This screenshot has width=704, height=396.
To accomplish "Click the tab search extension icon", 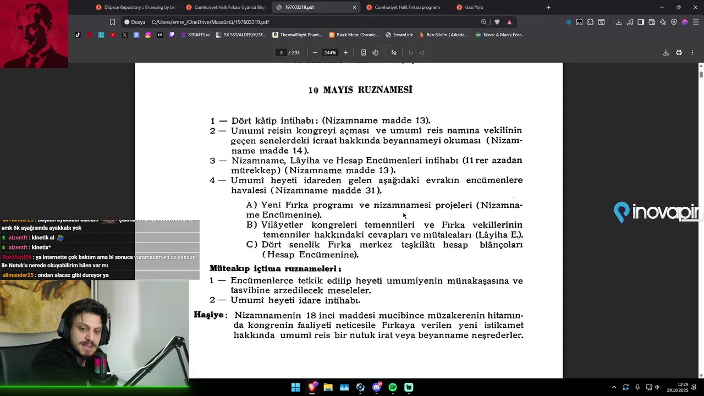I will coord(601,22).
